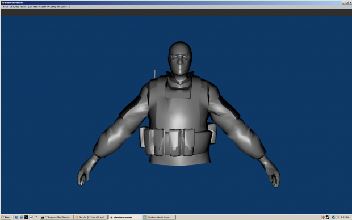This screenshot has height=220, width=352.
Task: Open the command prompt quick launch icon
Action: pyautogui.click(x=26, y=217)
